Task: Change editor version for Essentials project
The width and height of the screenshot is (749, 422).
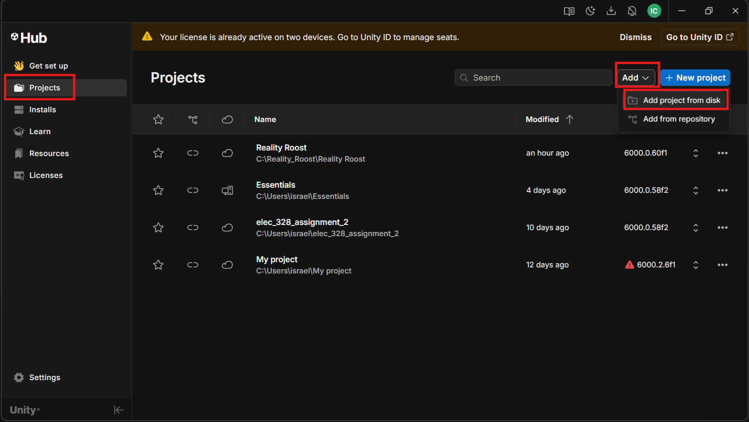Action: coord(695,191)
